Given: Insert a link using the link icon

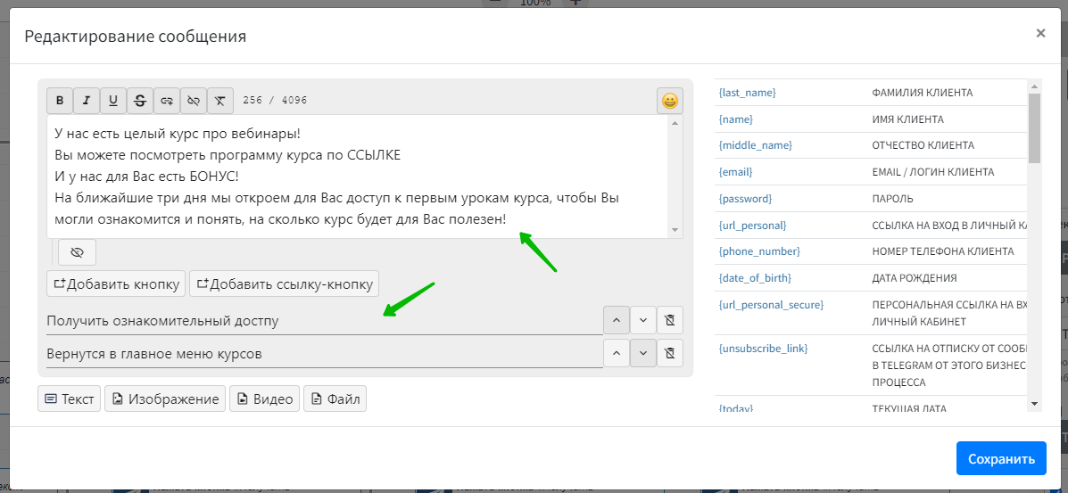Looking at the screenshot, I should [x=167, y=101].
